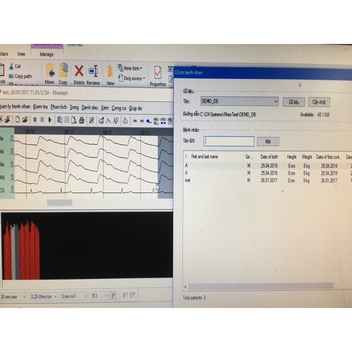
Task: Click the patient list horizontal scrollbar
Action: tap(260, 286)
